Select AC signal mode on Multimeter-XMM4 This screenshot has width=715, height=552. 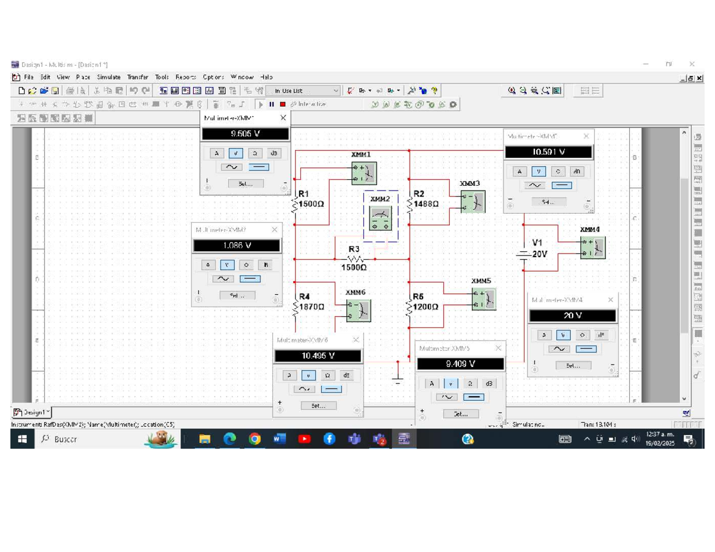(x=558, y=349)
